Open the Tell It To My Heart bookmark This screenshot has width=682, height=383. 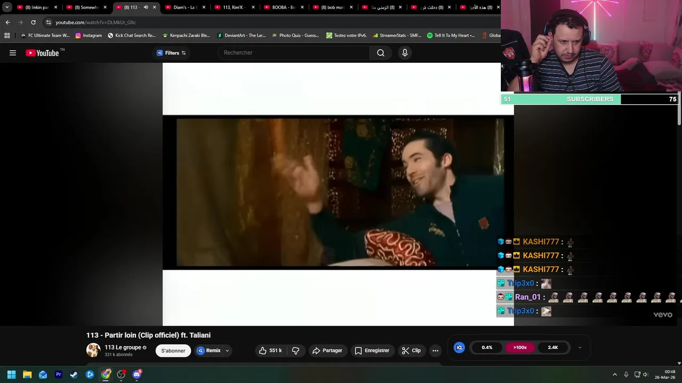[x=451, y=36]
